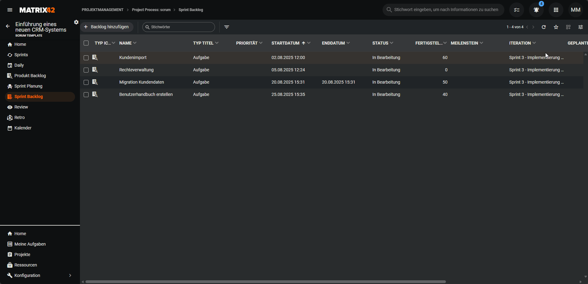Select the Migration Kundendaten row checkbox
This screenshot has height=284, width=588.
pos(86,82)
